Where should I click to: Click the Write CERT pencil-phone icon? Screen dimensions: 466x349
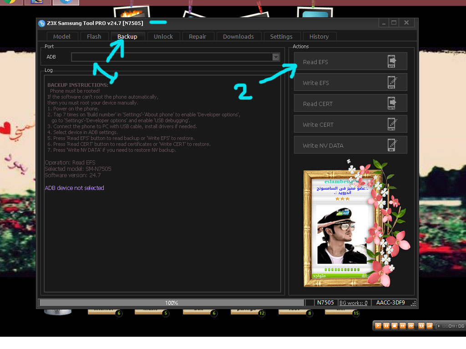(x=392, y=124)
